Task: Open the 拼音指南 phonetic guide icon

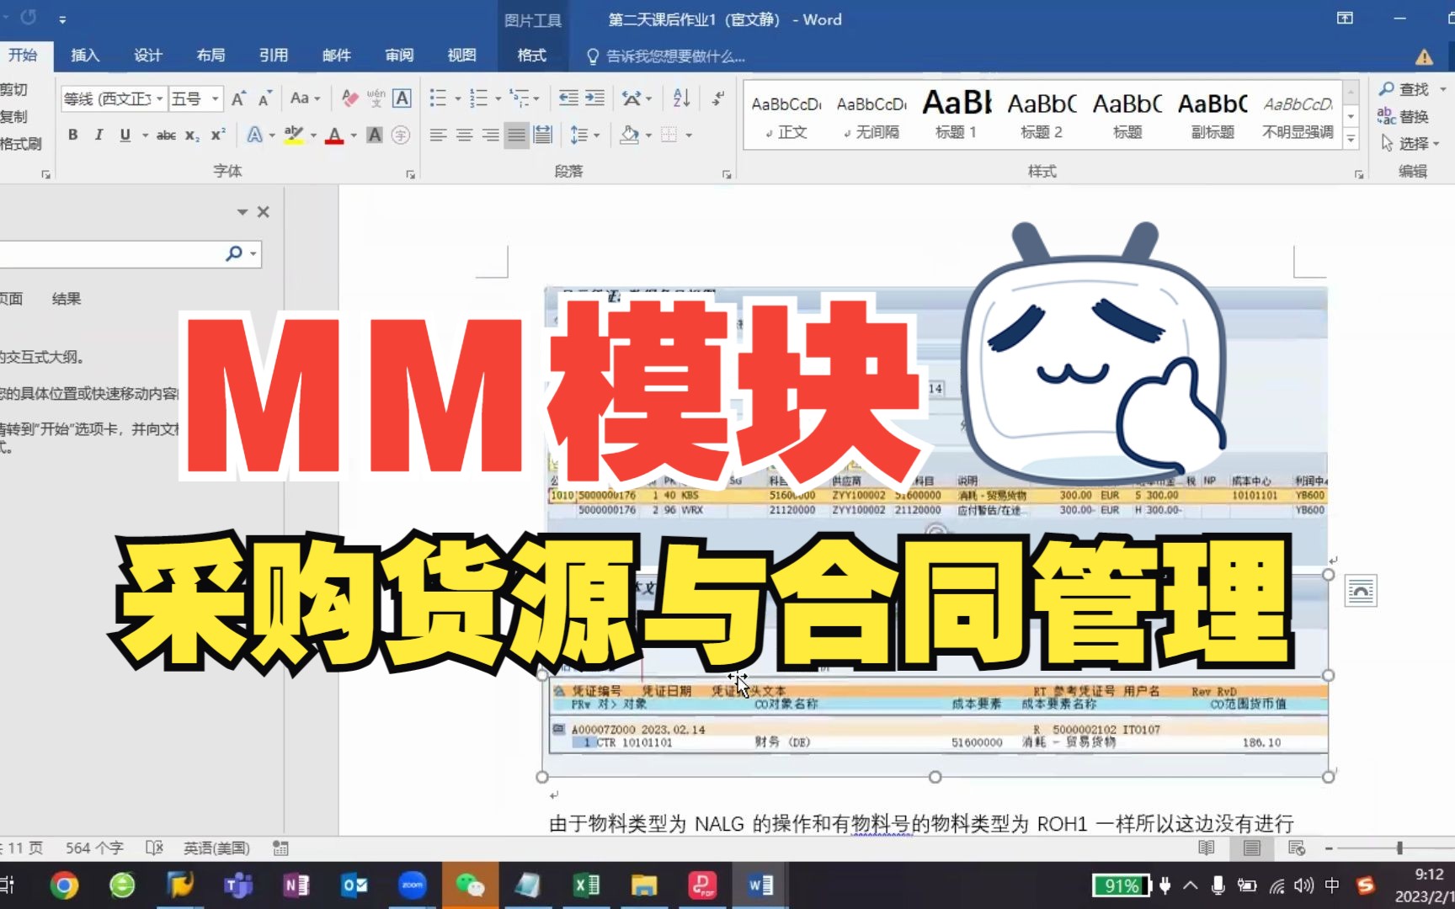Action: [374, 98]
